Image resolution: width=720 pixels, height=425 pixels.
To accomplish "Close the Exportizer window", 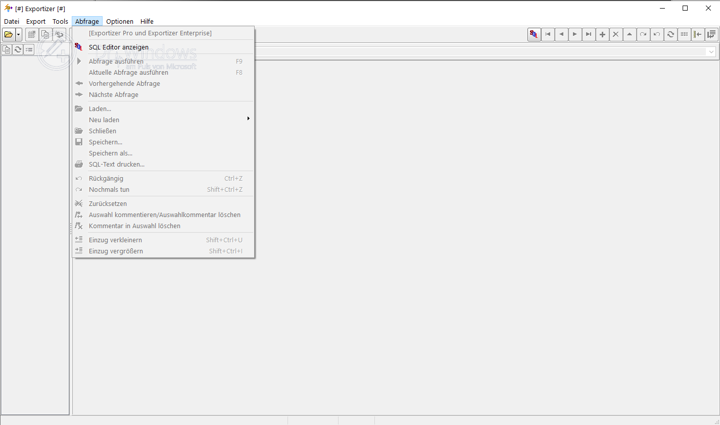I will click(708, 8).
